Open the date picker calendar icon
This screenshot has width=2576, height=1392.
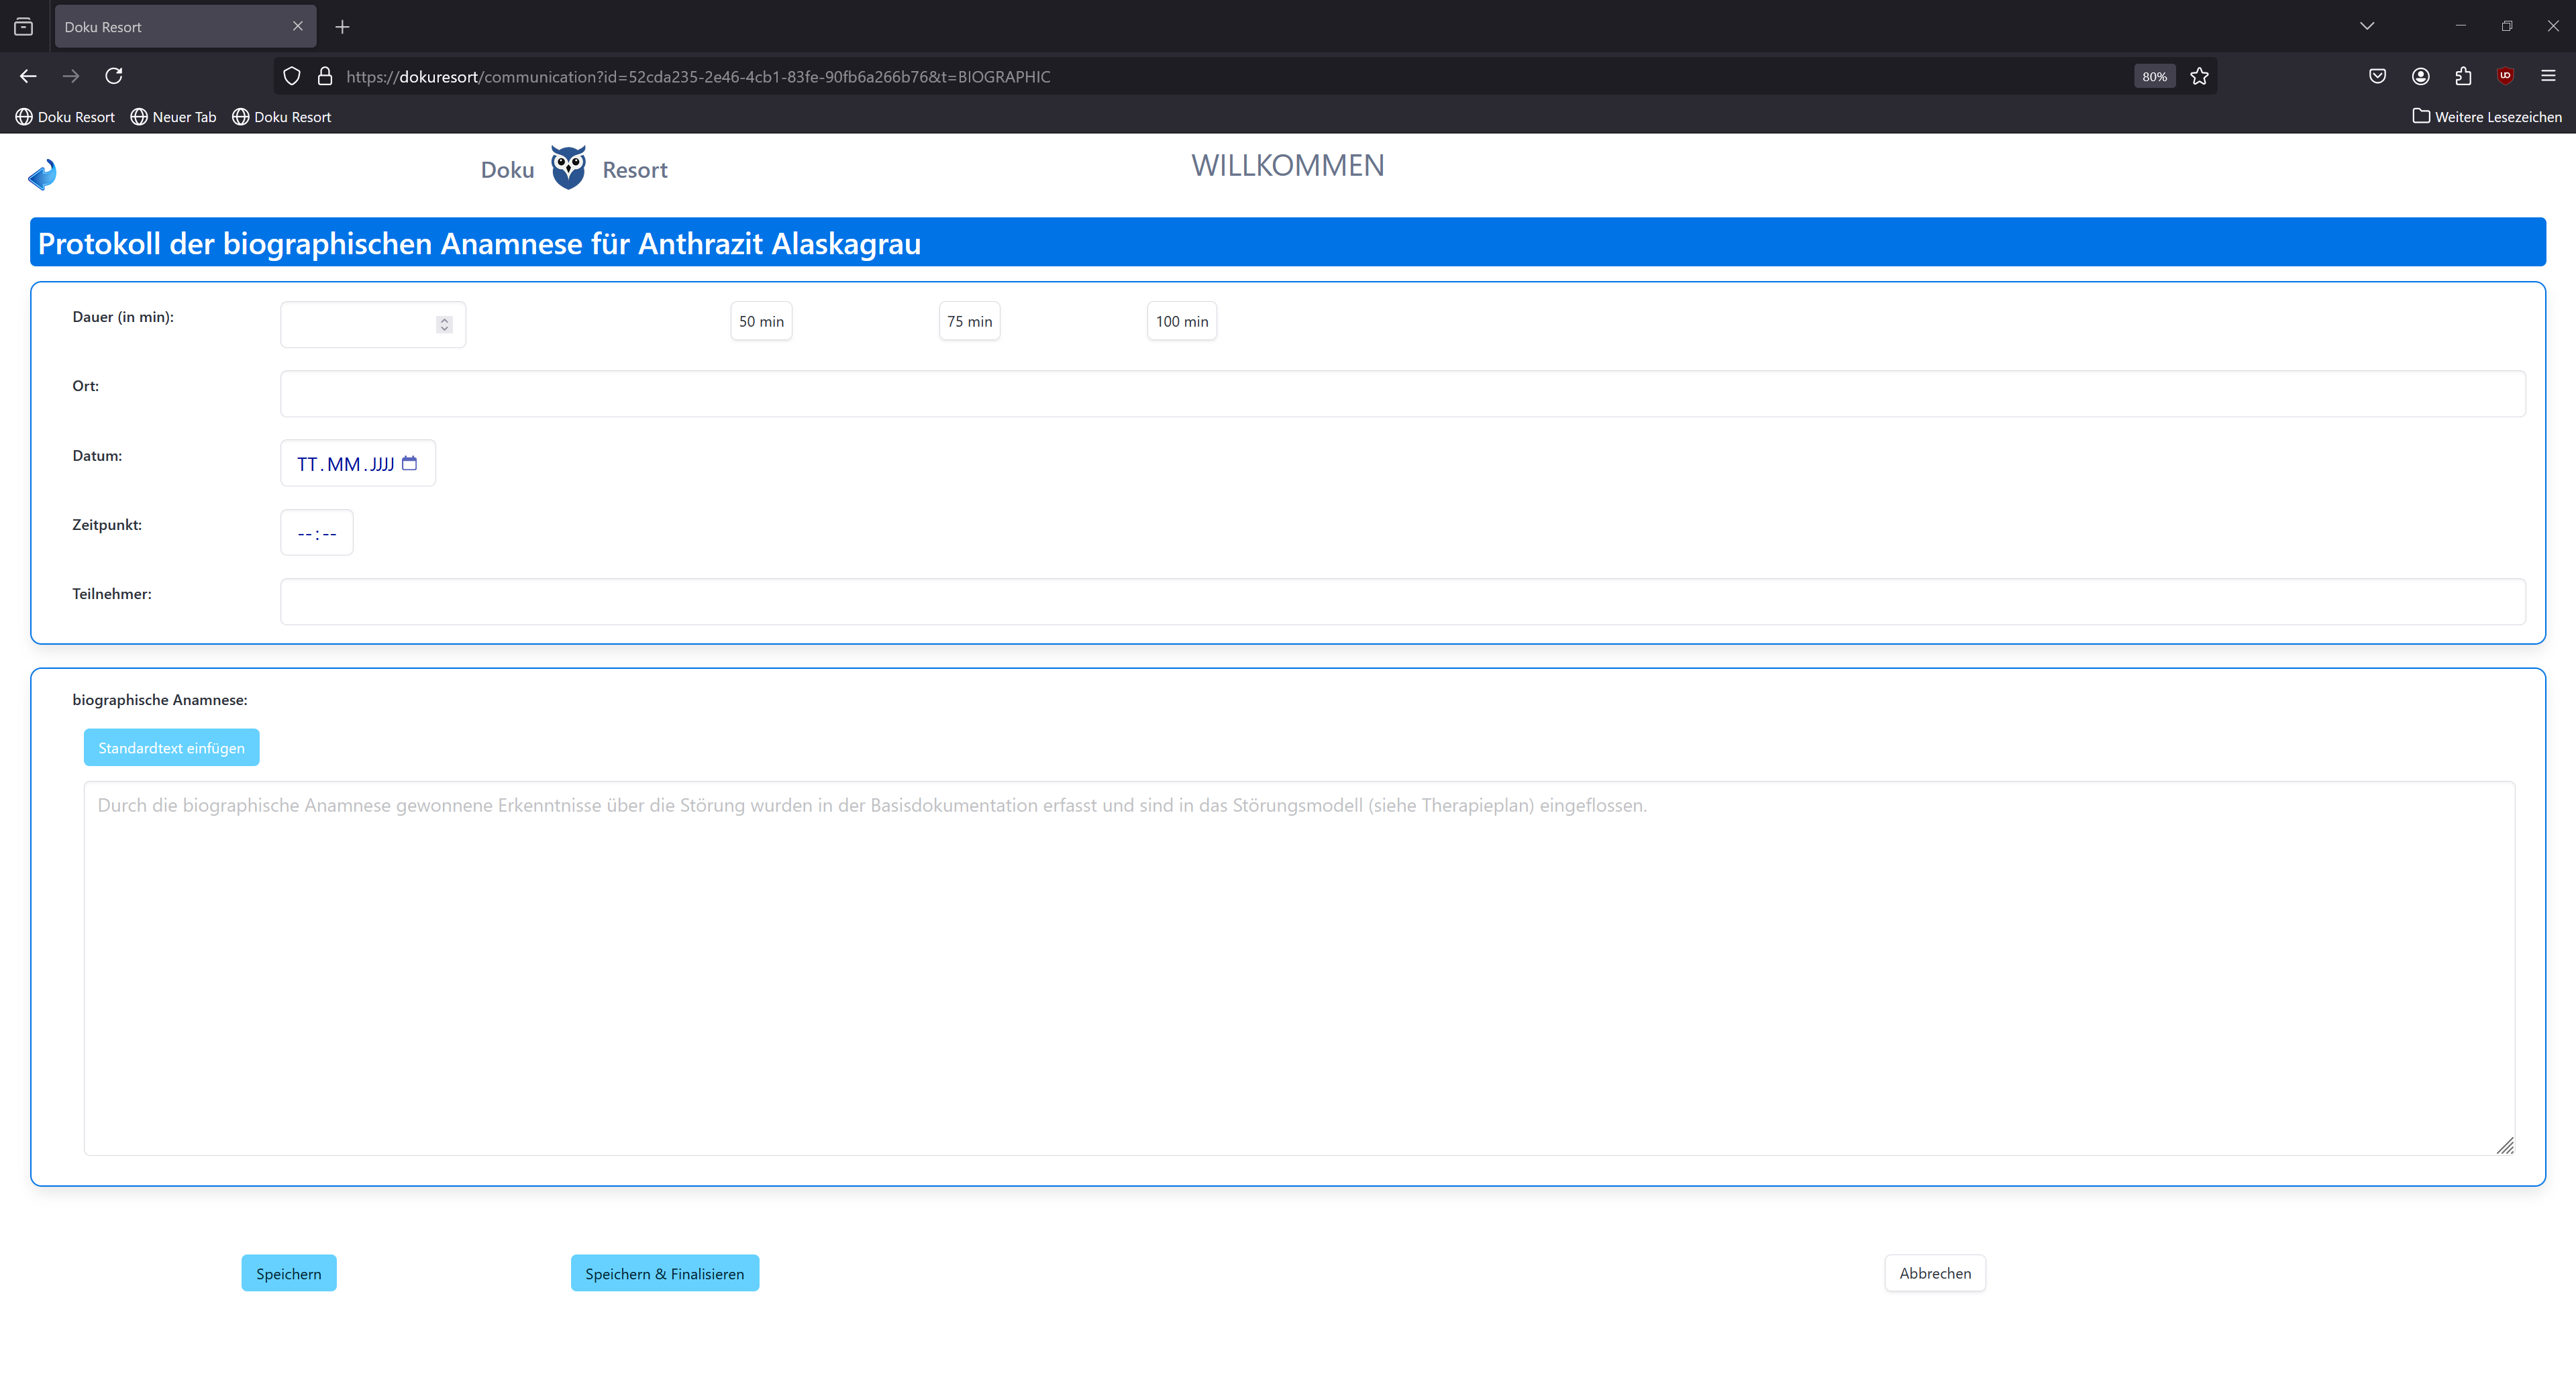pyautogui.click(x=409, y=463)
